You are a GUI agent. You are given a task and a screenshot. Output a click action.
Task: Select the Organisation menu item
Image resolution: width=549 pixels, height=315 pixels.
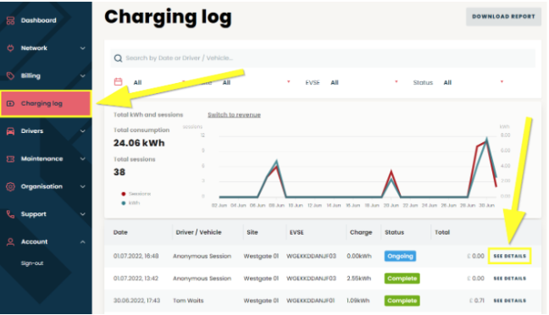point(42,186)
